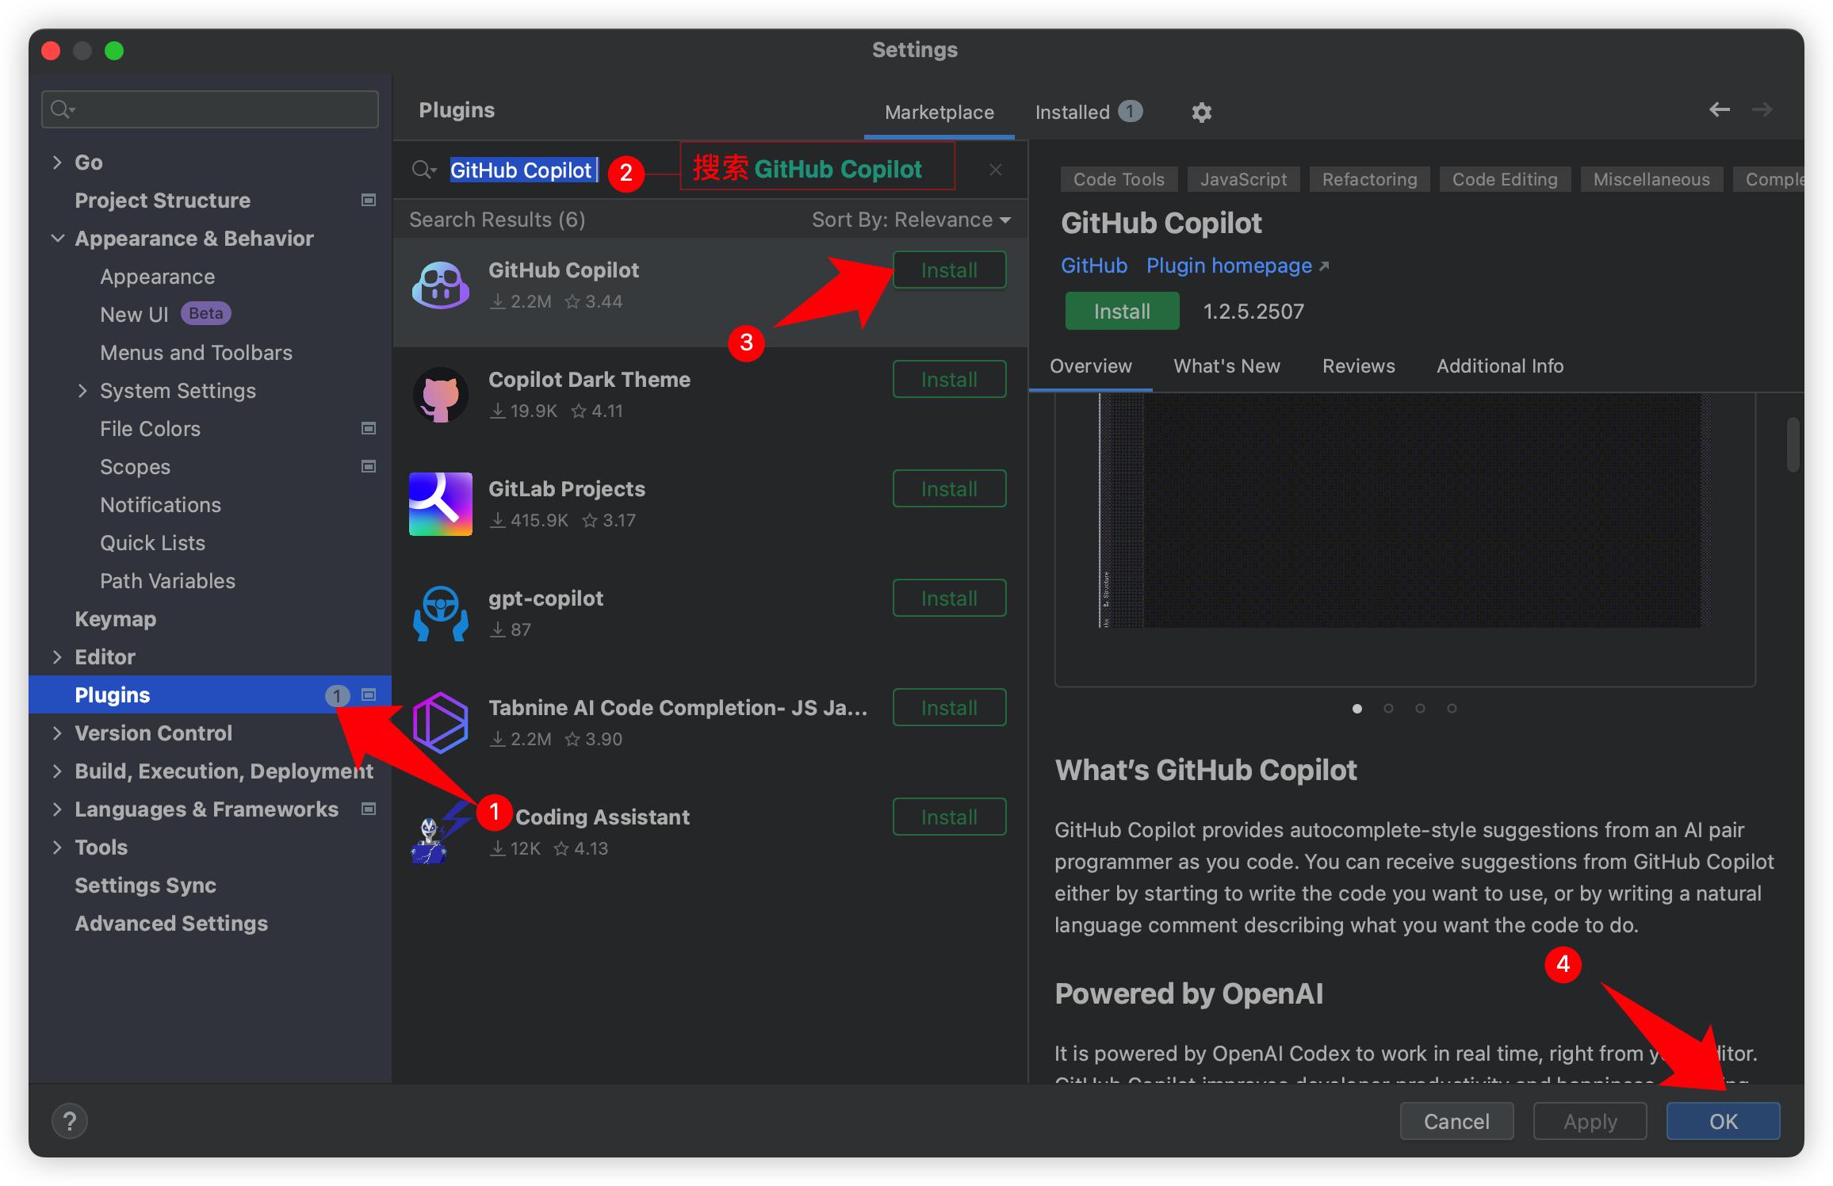Click the GitLab Projects plugin icon
The width and height of the screenshot is (1833, 1186).
point(441,504)
